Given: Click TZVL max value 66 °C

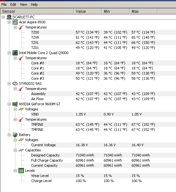Looking at the screenshot, I should pos(143,43).
